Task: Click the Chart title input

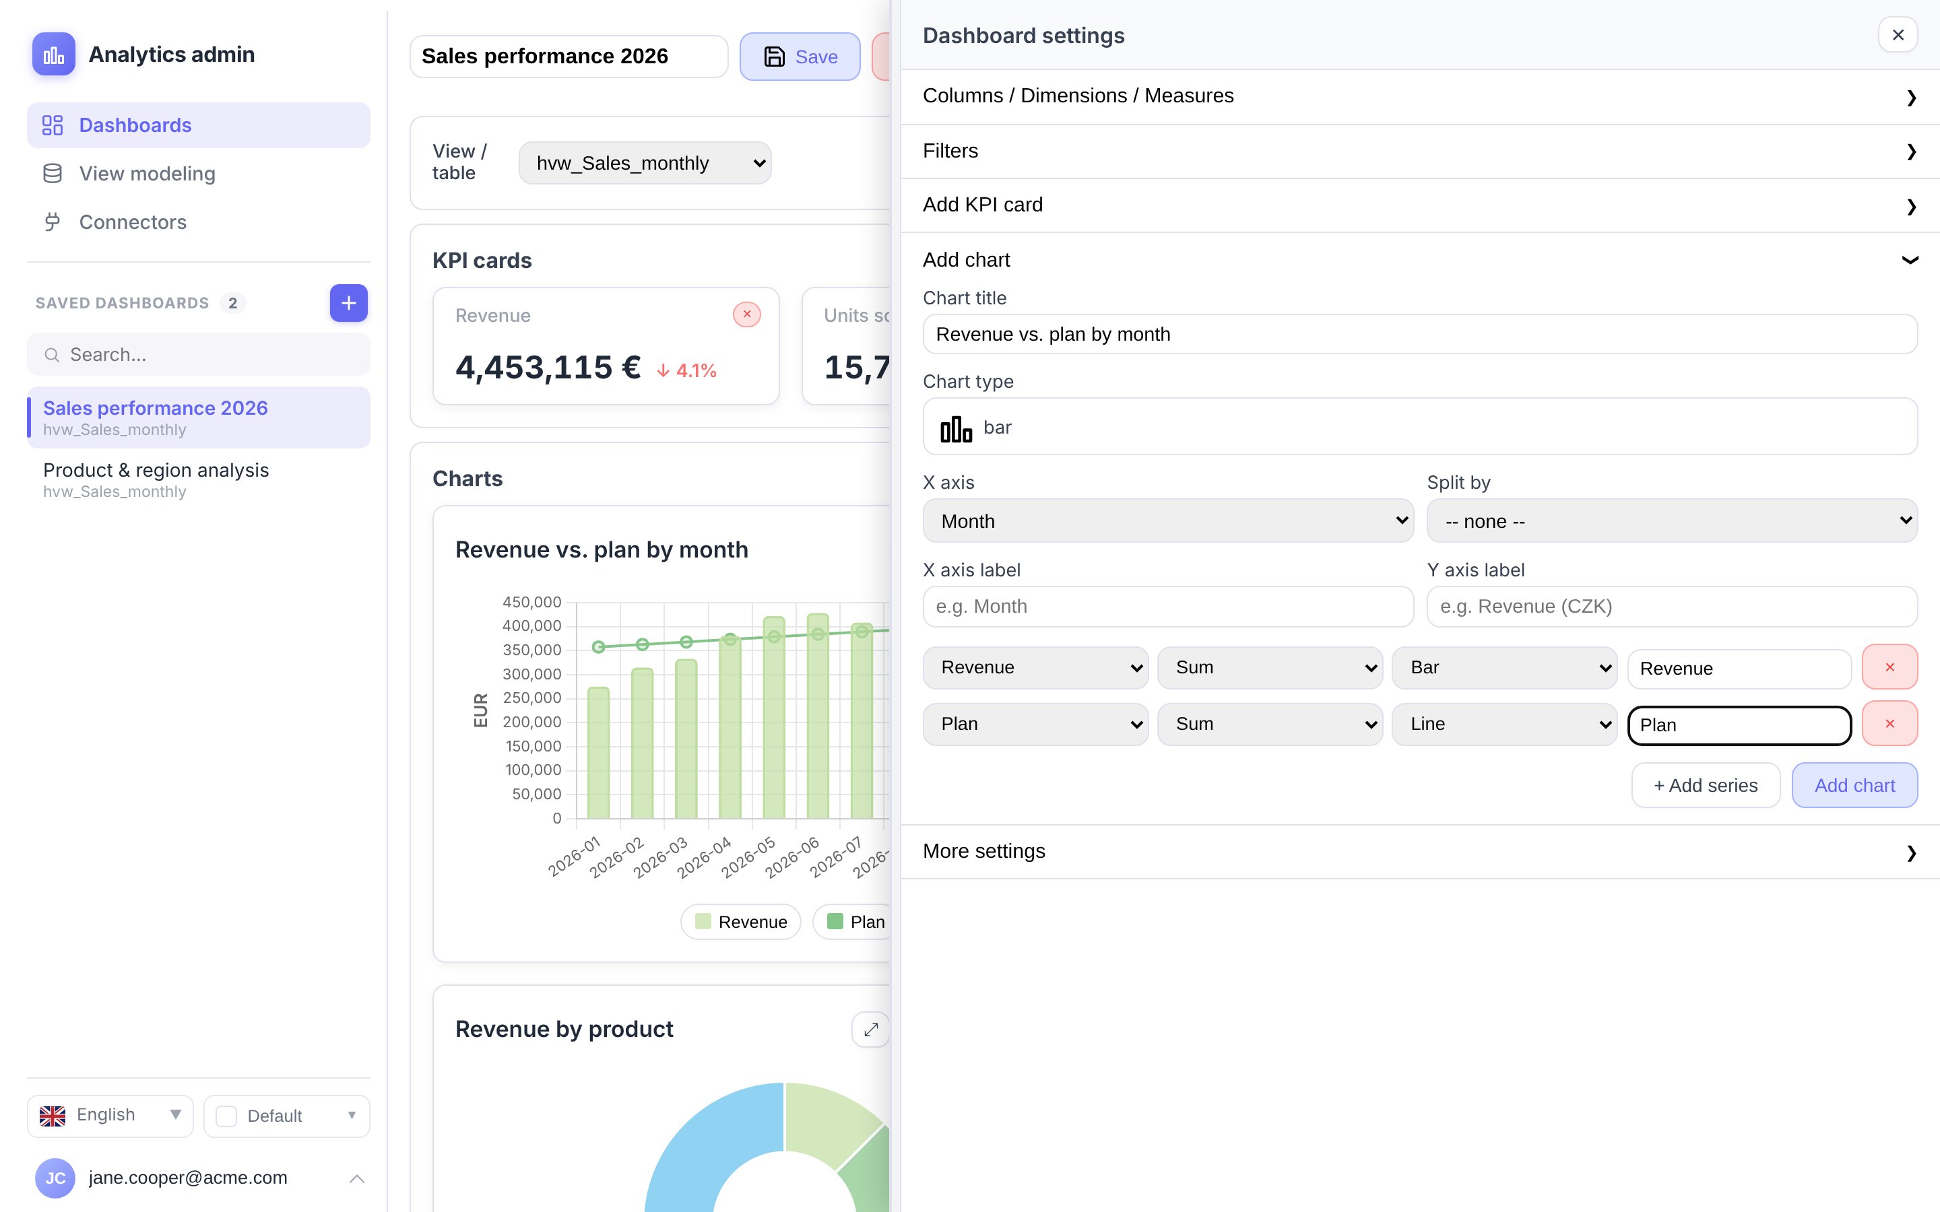Action: click(1420, 334)
